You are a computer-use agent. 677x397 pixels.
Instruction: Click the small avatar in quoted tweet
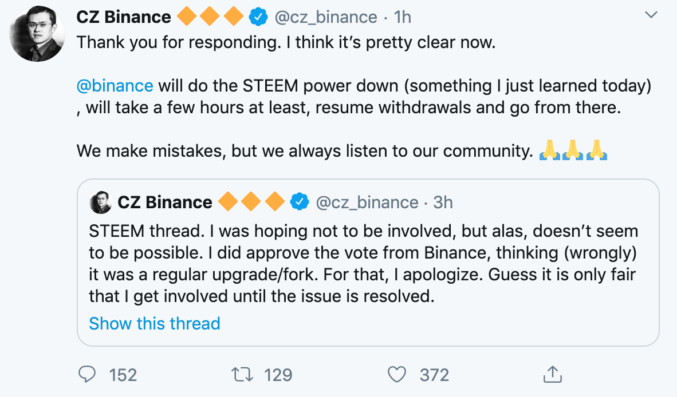(100, 202)
